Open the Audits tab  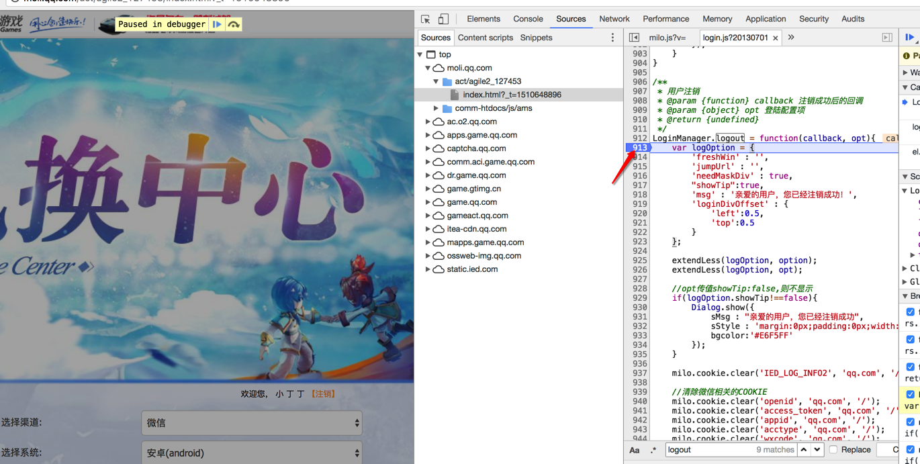click(853, 19)
